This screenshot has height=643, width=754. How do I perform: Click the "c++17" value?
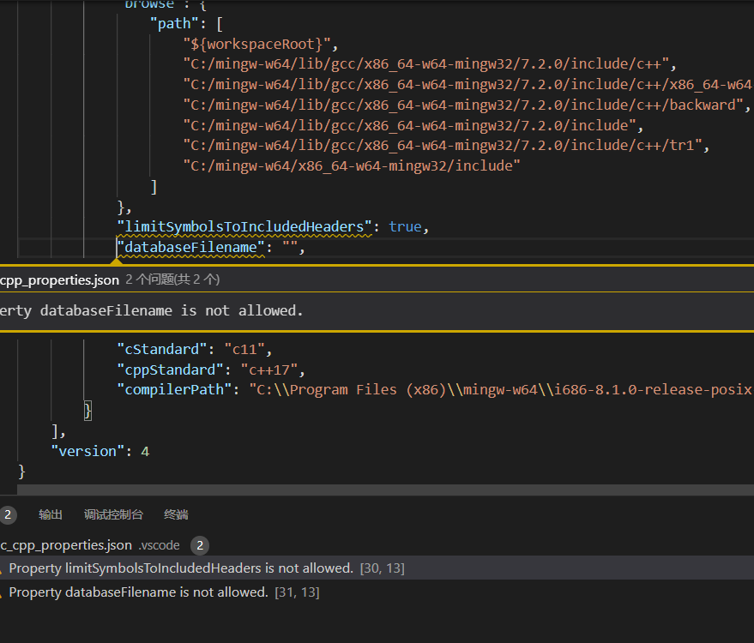[x=269, y=370]
